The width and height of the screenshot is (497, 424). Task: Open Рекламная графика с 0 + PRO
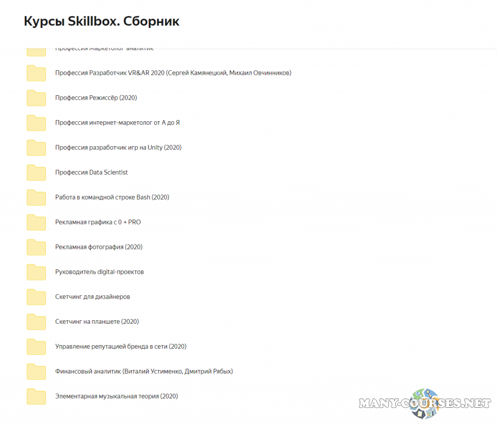pyautogui.click(x=93, y=222)
